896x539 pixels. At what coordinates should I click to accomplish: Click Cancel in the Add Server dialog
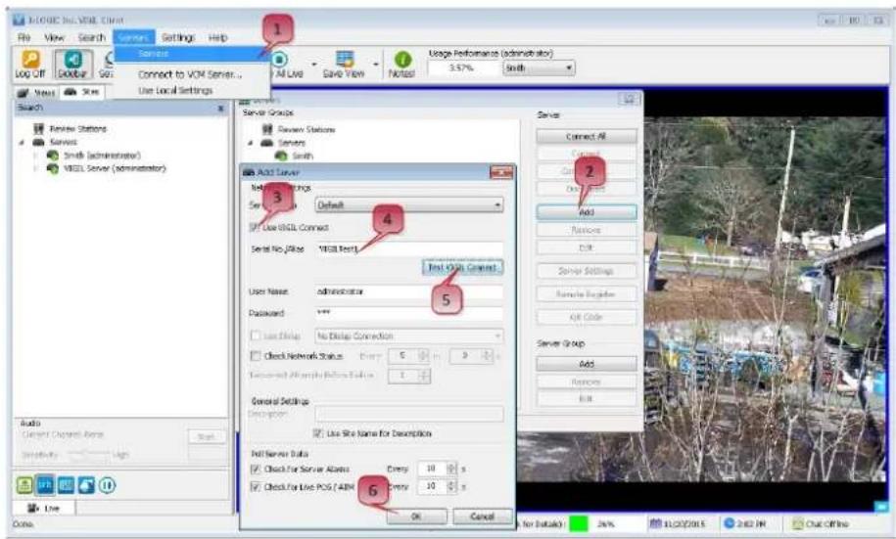point(483,517)
